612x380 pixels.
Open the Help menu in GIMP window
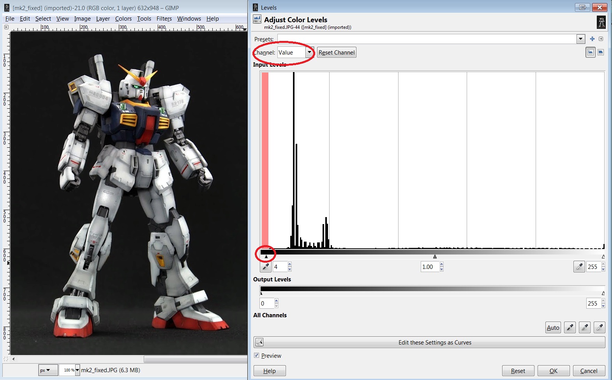212,18
